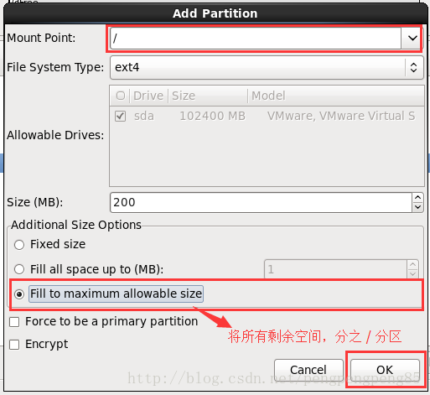Click the Fill all space up to value field
The image size is (430, 395).
click(x=335, y=269)
